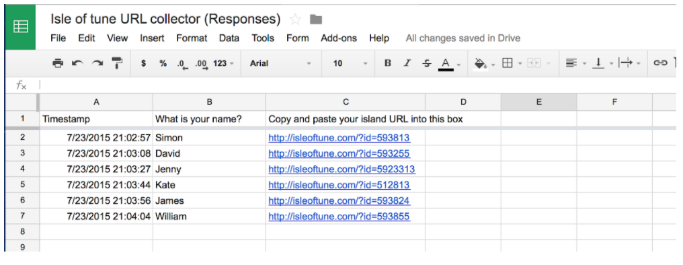Toggle strikethrough formatting
Image resolution: width=683 pixels, height=265 pixels.
pyautogui.click(x=426, y=63)
